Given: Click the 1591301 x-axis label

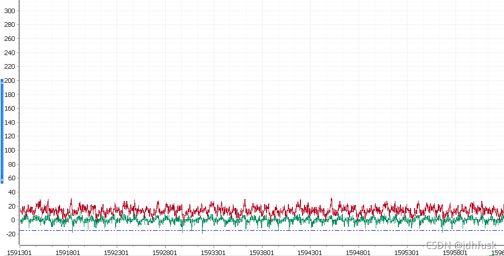Looking at the screenshot, I should [20, 253].
